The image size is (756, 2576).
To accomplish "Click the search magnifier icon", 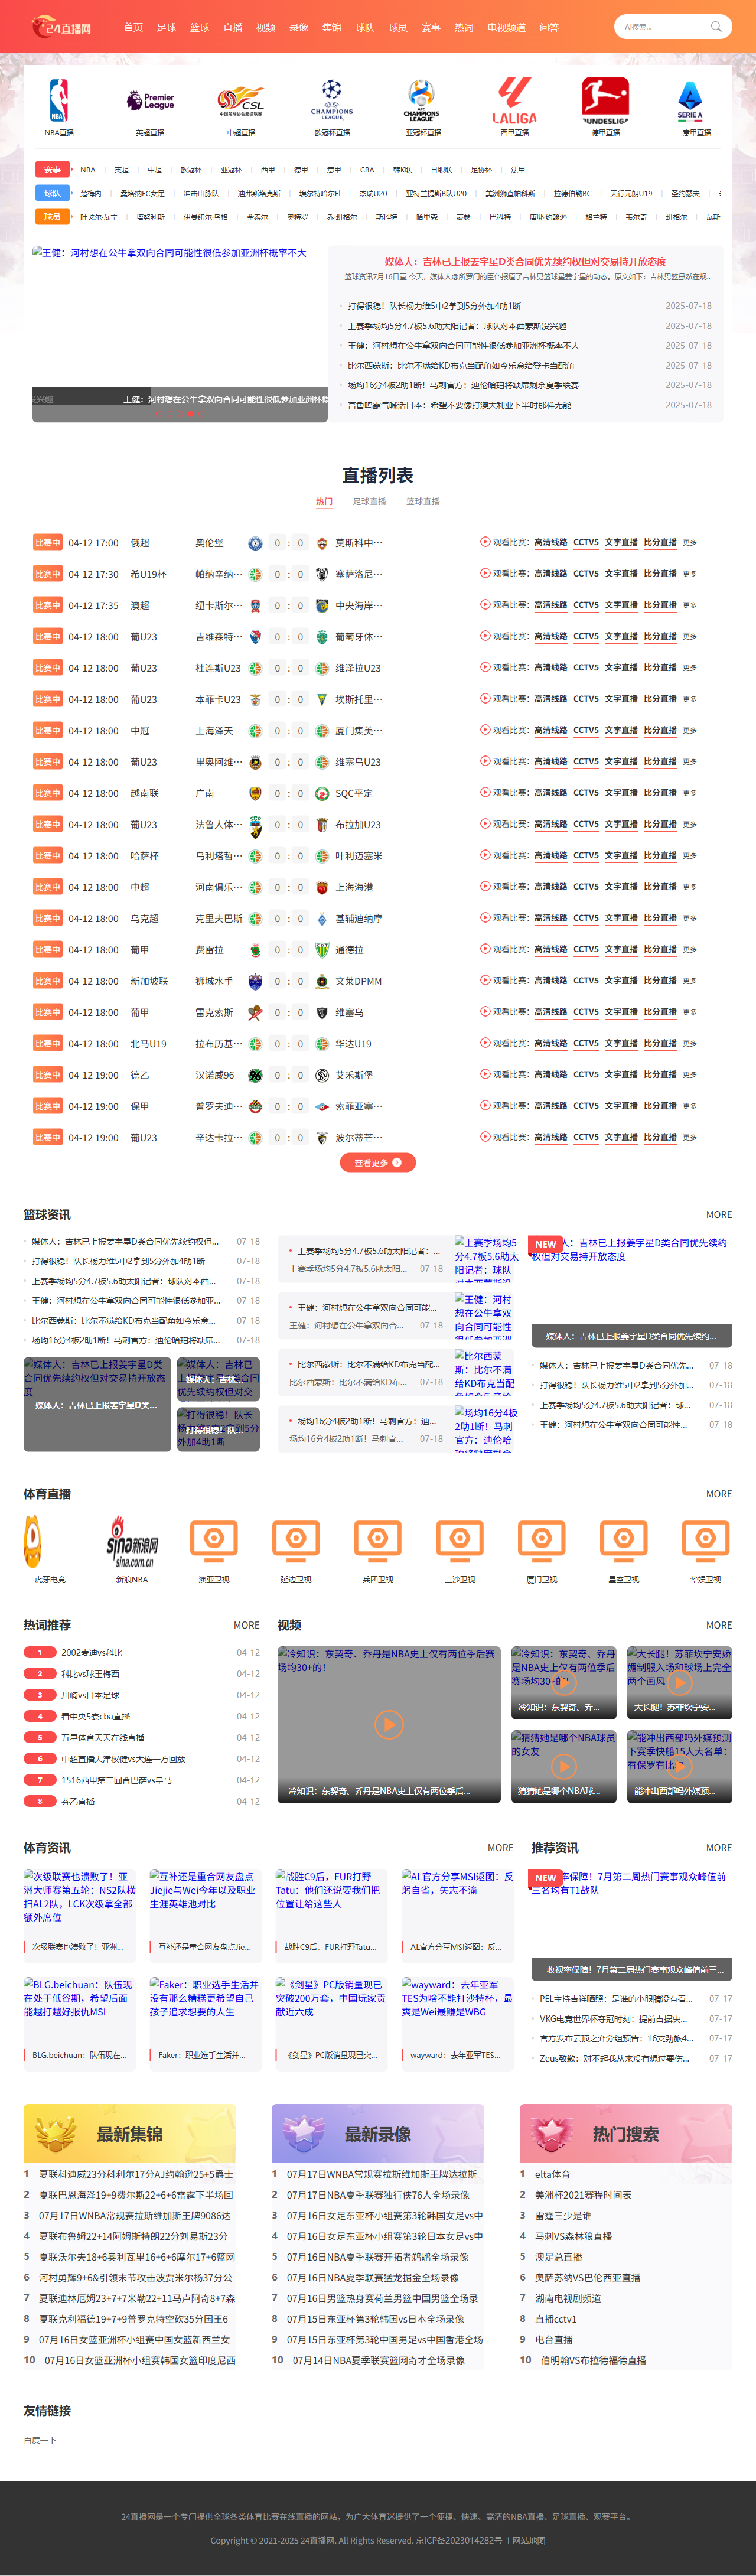I will coord(716,27).
